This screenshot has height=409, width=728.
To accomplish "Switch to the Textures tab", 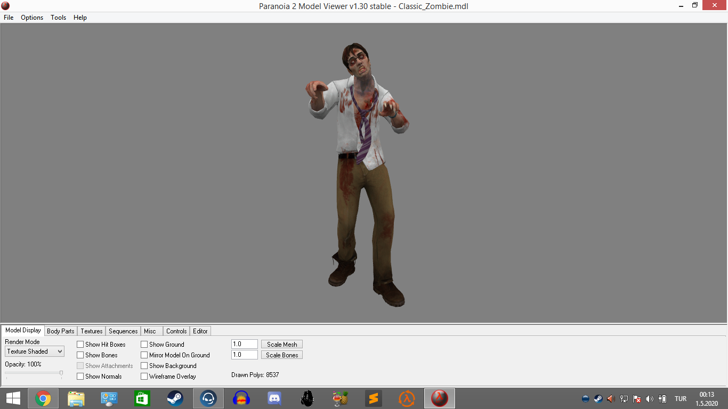I will click(x=92, y=331).
